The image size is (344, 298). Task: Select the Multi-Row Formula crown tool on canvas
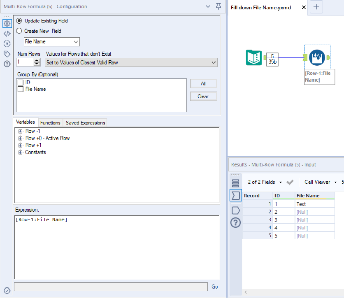coord(317,57)
